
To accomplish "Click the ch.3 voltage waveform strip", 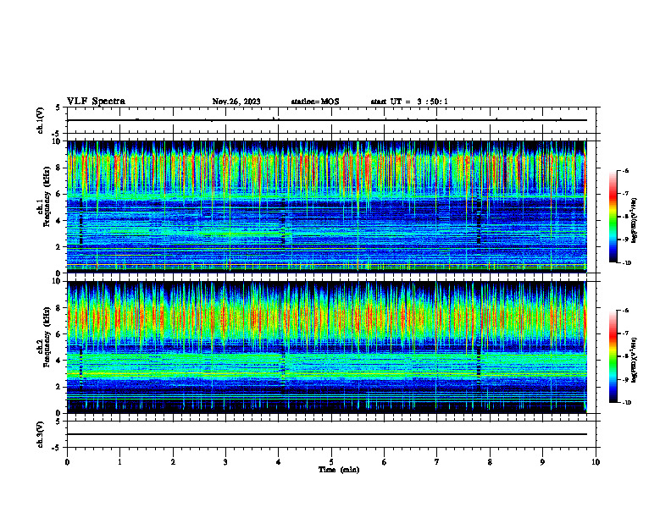I will click(x=331, y=434).
